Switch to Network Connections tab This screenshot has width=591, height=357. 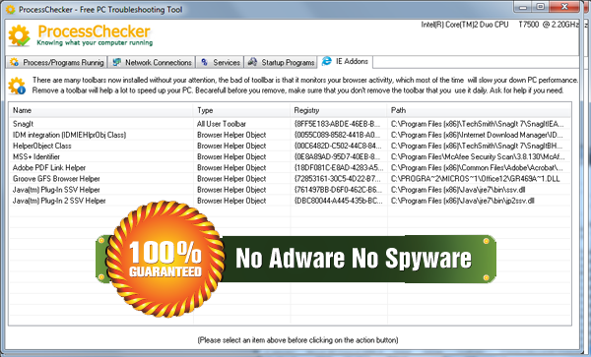(x=152, y=62)
